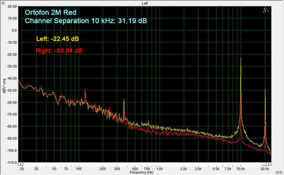Click the yellow "Left: -22.45 dB" label
Image resolution: width=284 pixels, height=175 pixels.
pyautogui.click(x=57, y=39)
